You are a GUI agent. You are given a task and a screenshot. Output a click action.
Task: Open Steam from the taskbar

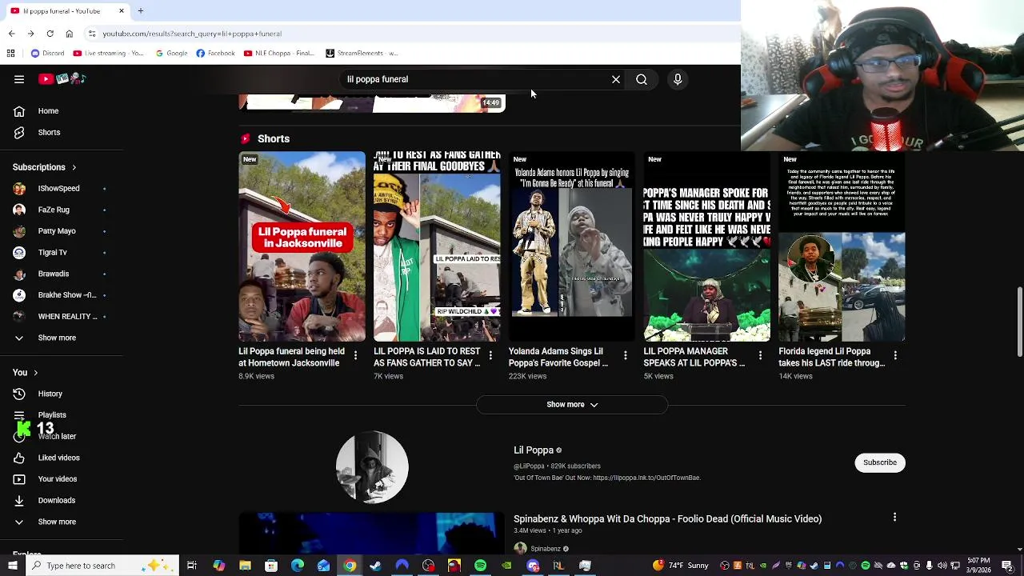click(x=375, y=566)
